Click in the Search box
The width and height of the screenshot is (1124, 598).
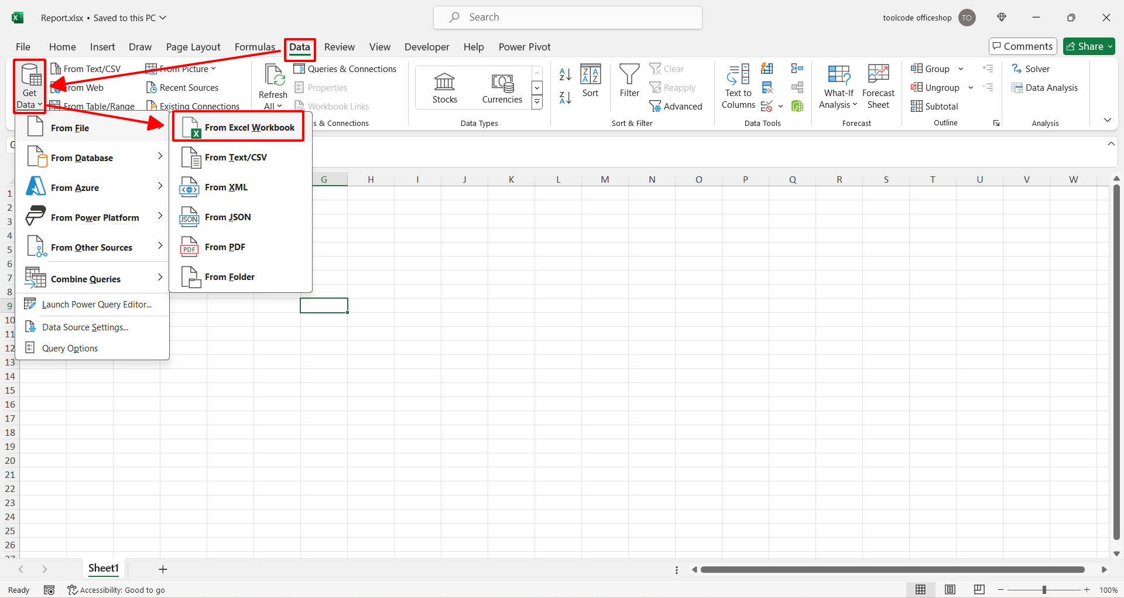568,18
